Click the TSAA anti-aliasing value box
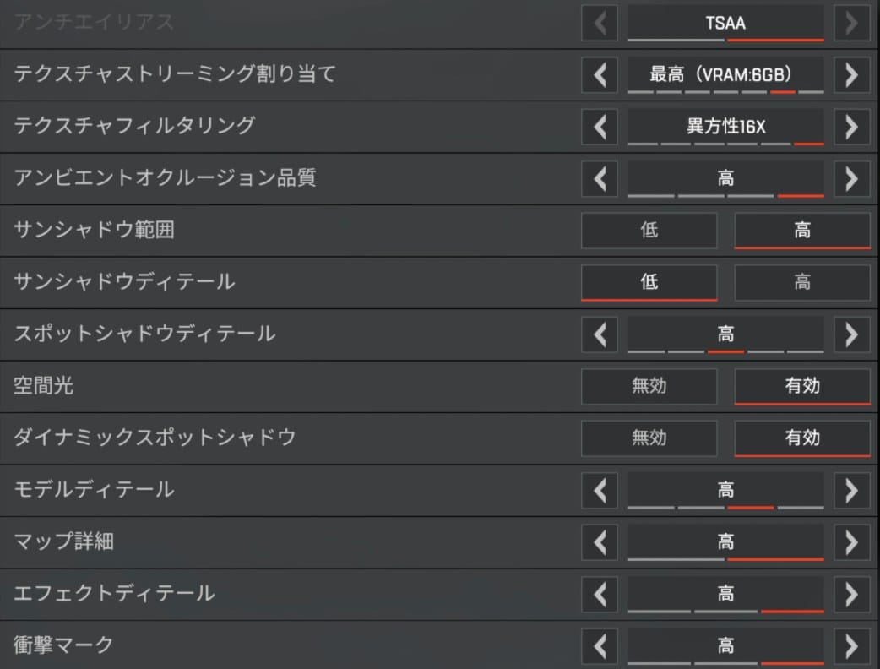 (725, 24)
